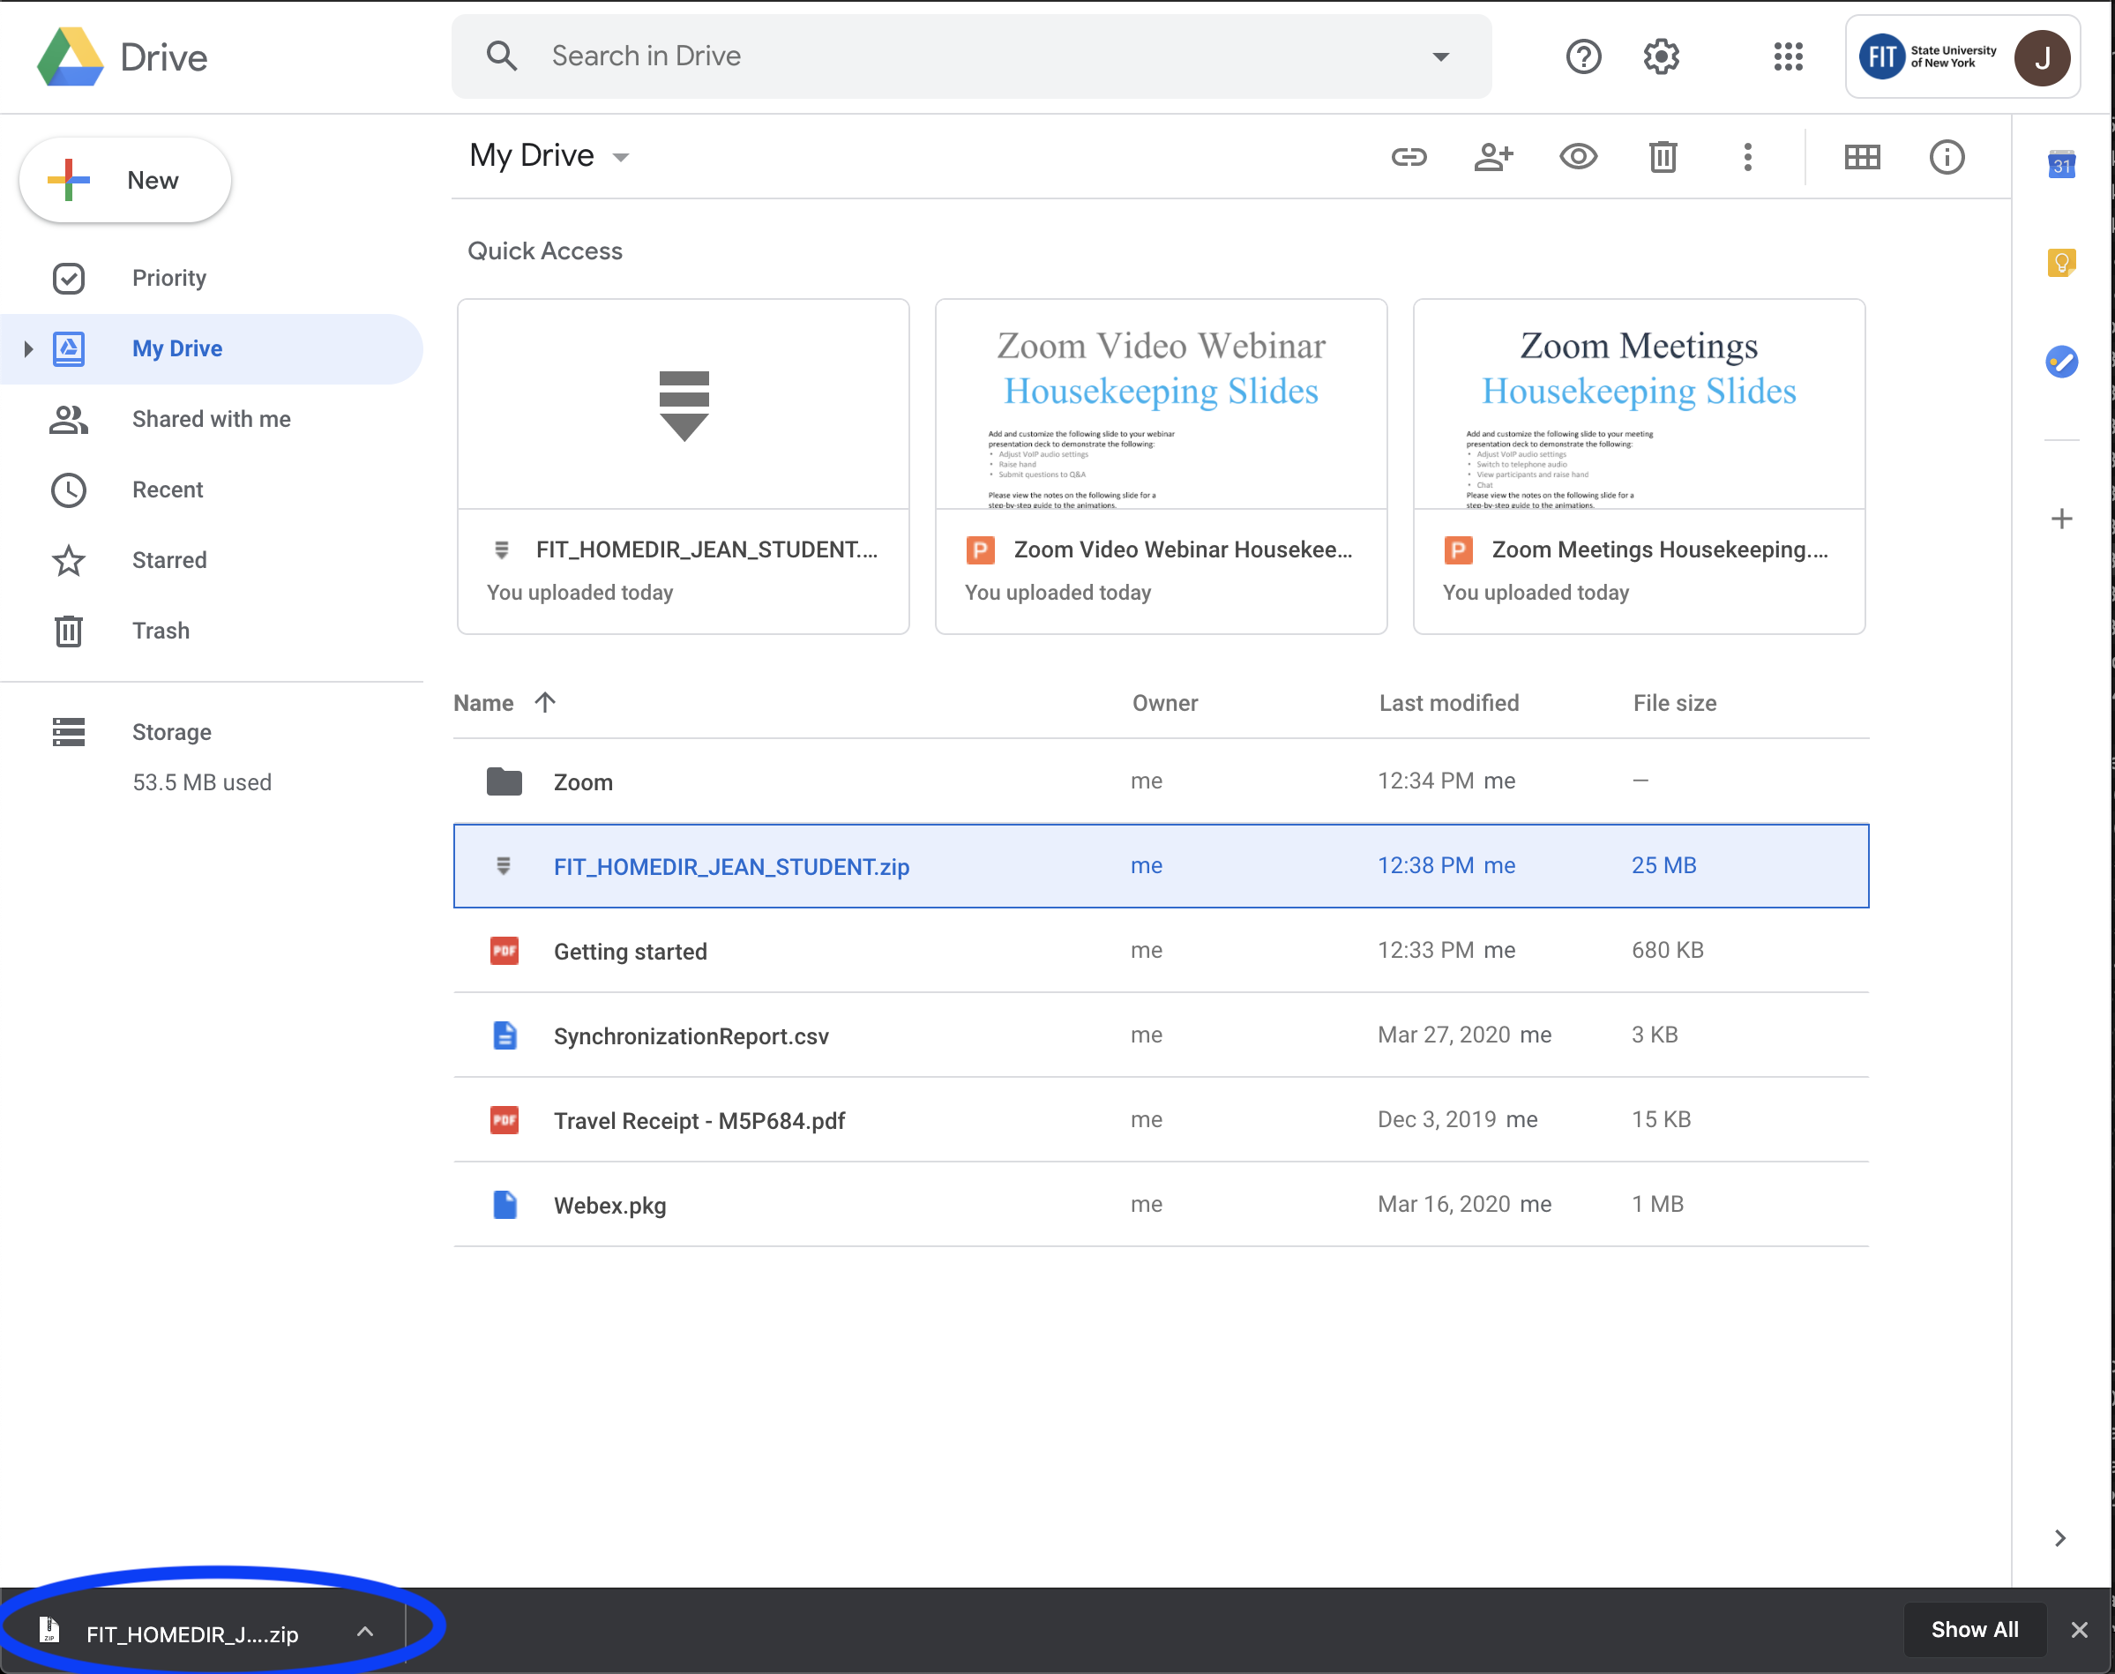Close the downloads bar
Viewport: 2115px width, 1674px height.
pyautogui.click(x=2080, y=1630)
